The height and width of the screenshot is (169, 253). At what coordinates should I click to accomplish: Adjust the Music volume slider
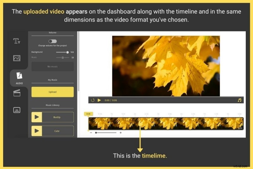tap(62, 58)
